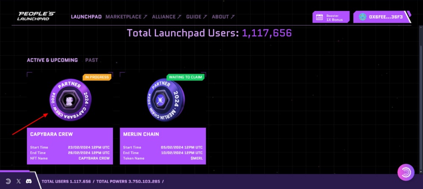
Task: Click the round pink floating spiral button
Action: coord(406,172)
